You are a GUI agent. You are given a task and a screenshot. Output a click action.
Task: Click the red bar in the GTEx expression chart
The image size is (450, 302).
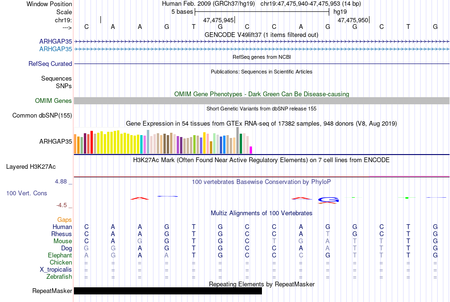(91, 142)
